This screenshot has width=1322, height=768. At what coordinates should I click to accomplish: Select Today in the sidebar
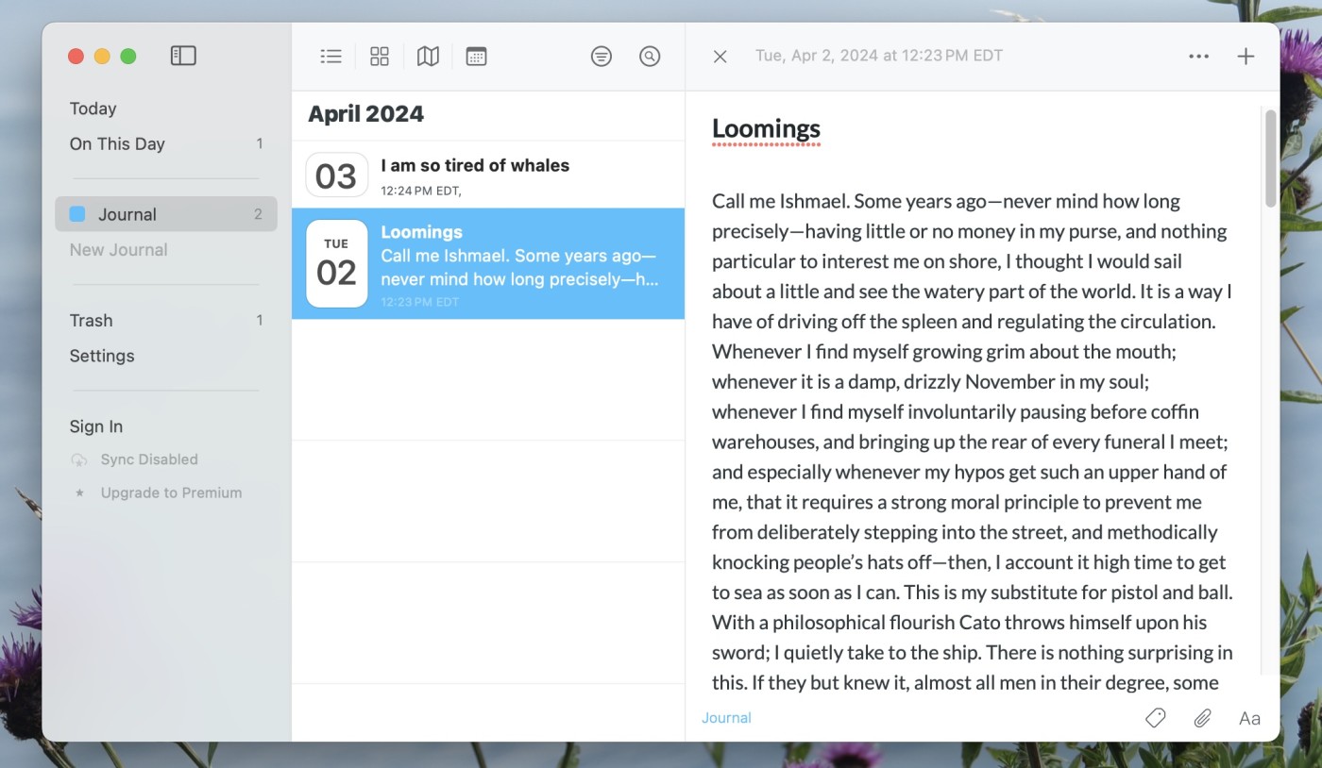click(93, 109)
